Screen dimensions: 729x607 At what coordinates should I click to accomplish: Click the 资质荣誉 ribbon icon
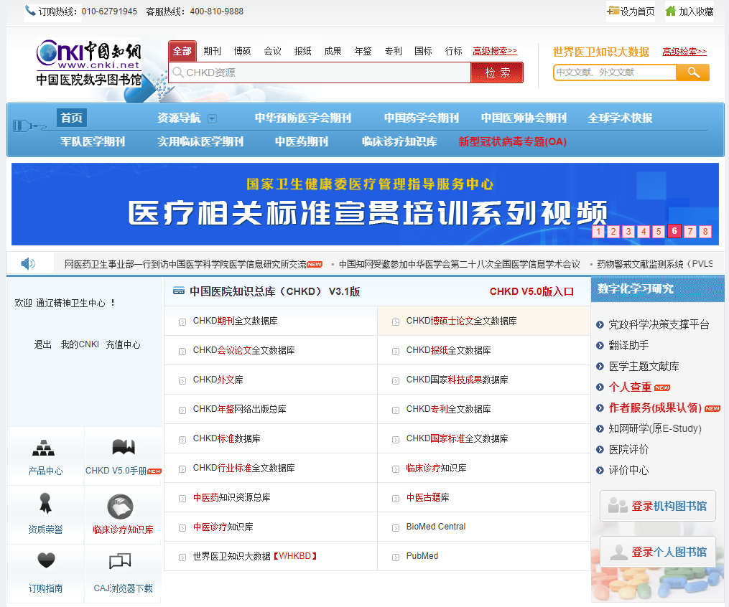pyautogui.click(x=45, y=503)
